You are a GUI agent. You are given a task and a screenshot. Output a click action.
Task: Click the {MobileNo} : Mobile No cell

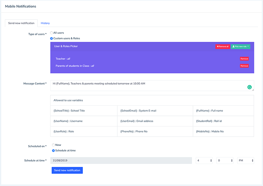coord(224,132)
